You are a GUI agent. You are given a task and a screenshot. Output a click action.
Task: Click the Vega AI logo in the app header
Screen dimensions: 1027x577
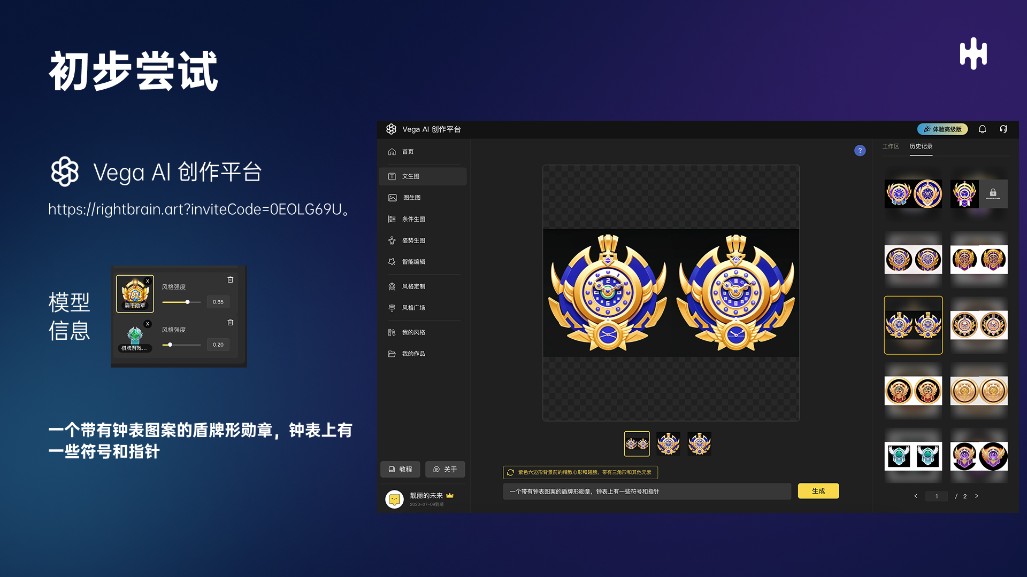(x=391, y=129)
